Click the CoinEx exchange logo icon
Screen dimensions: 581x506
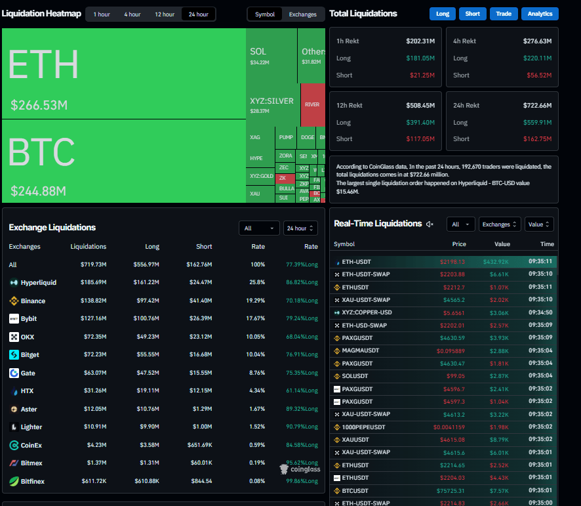14,445
